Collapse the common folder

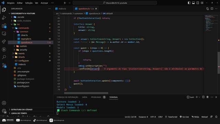click(x=14, y=32)
